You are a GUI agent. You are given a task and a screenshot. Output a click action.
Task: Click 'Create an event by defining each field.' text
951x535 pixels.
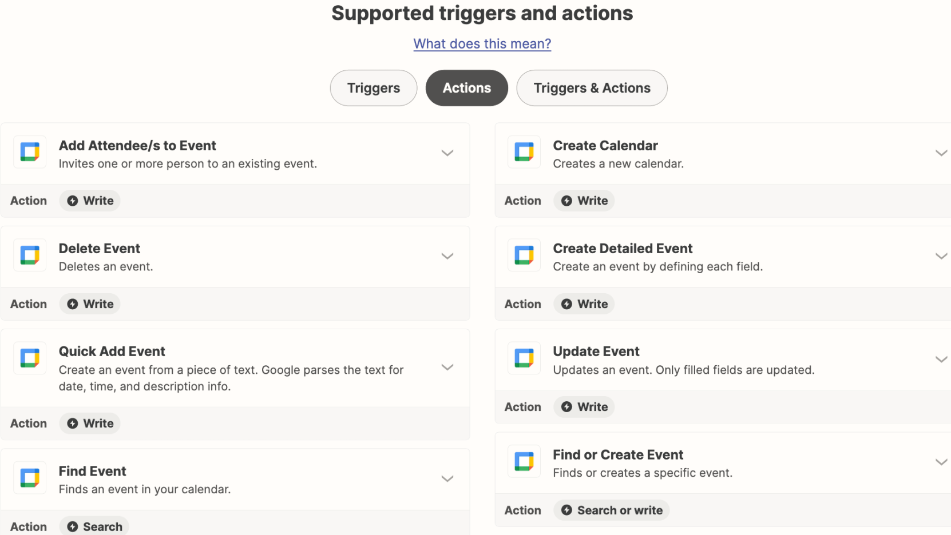(x=658, y=267)
